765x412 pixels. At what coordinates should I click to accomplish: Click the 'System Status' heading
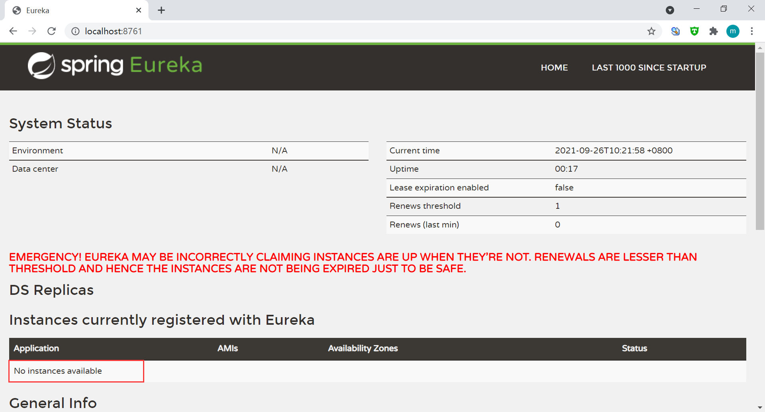point(61,124)
